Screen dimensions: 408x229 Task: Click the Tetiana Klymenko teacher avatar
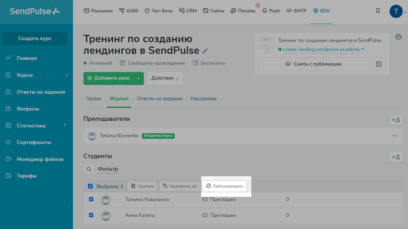(92, 136)
